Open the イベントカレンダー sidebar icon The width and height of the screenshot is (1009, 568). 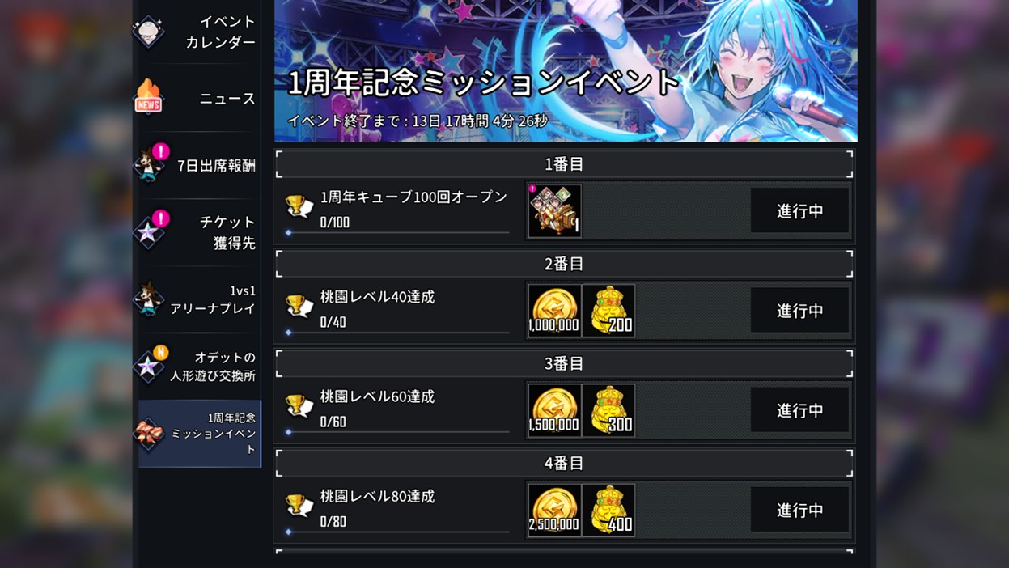[149, 32]
